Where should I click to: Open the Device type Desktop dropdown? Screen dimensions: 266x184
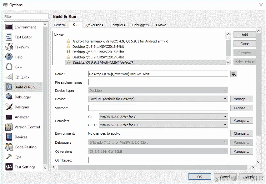click(158, 91)
